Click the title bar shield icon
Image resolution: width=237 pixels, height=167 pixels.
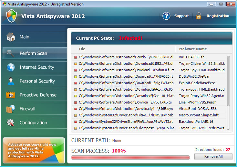(4, 4)
